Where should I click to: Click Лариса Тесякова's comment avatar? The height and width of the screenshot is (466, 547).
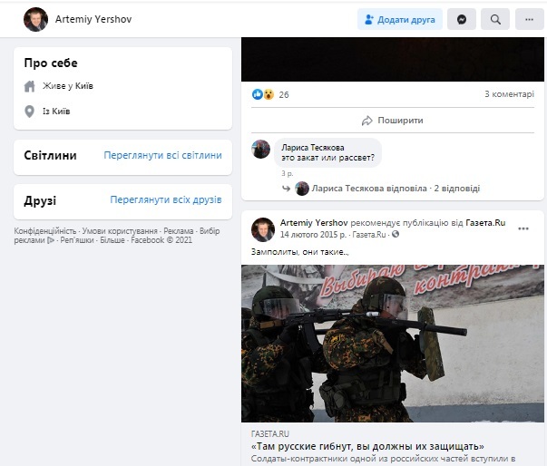point(261,149)
